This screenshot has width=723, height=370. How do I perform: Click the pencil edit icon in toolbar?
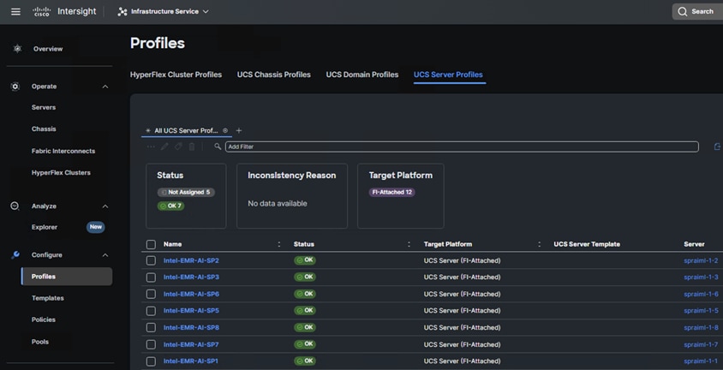click(164, 146)
